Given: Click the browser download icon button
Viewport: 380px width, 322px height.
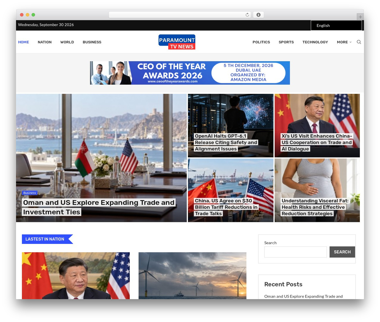Looking at the screenshot, I should coord(258,15).
